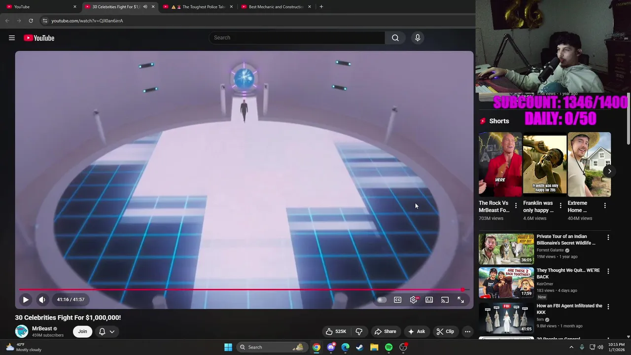Open the Forrest Galante channel name

(550, 250)
